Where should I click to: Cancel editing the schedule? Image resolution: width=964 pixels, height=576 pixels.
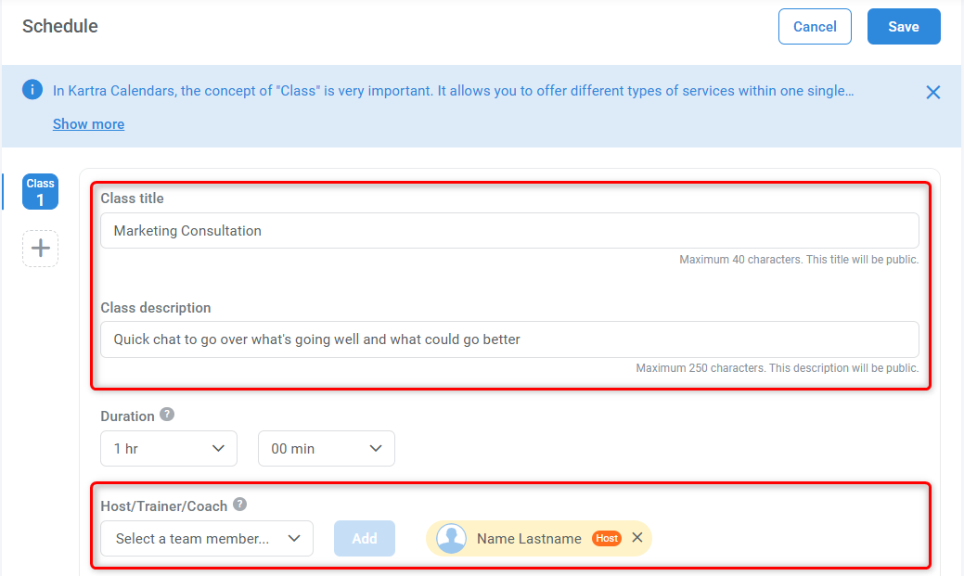click(814, 26)
